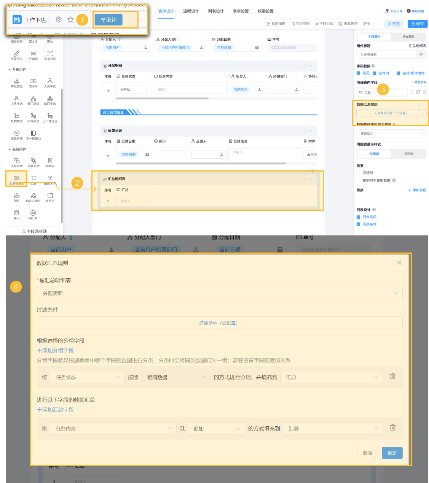The image size is (429, 483).
Task: Delete the 任务状态 grouping rule row
Action: 393,376
